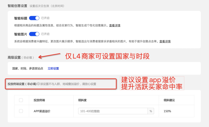Click the help icon beside 投放终端设置
Image resolution: width=209 pixels, height=127 pixels.
[38, 84]
